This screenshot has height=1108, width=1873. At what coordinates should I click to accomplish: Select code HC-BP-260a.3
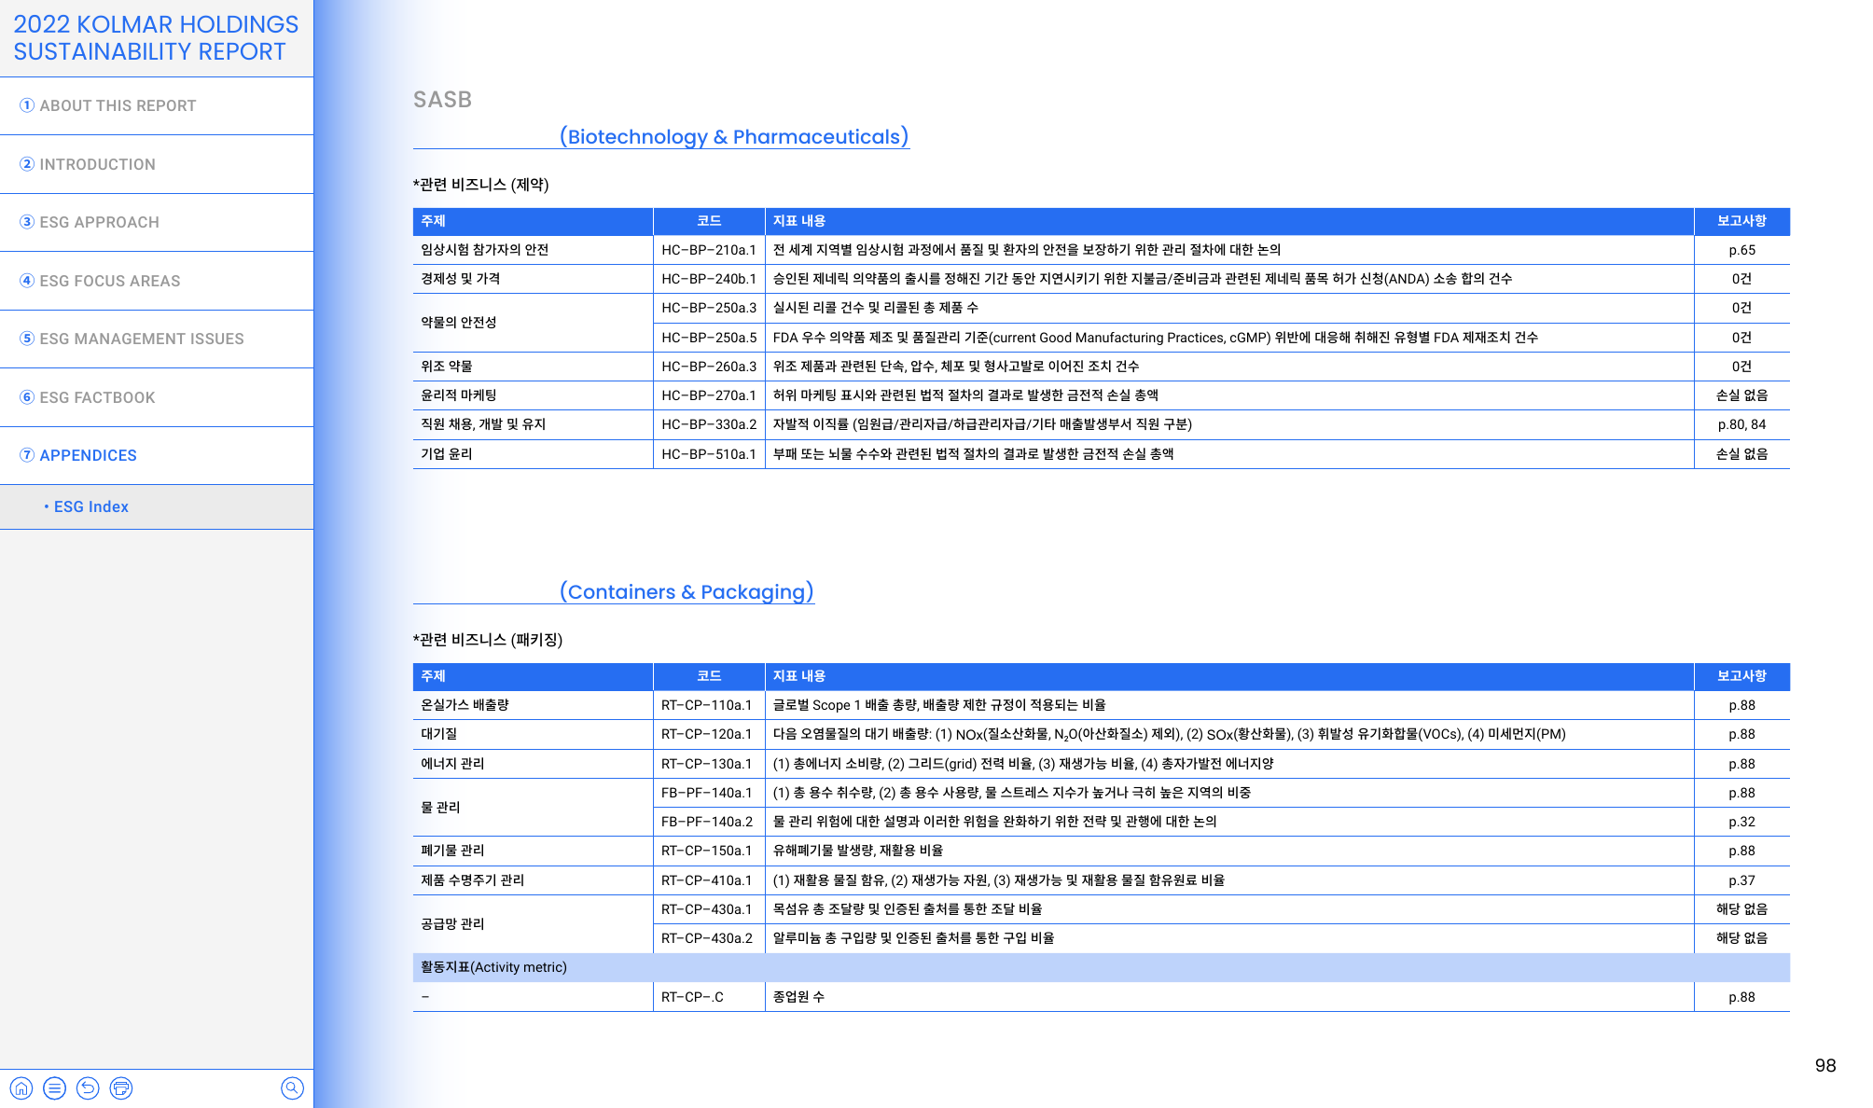click(x=709, y=367)
